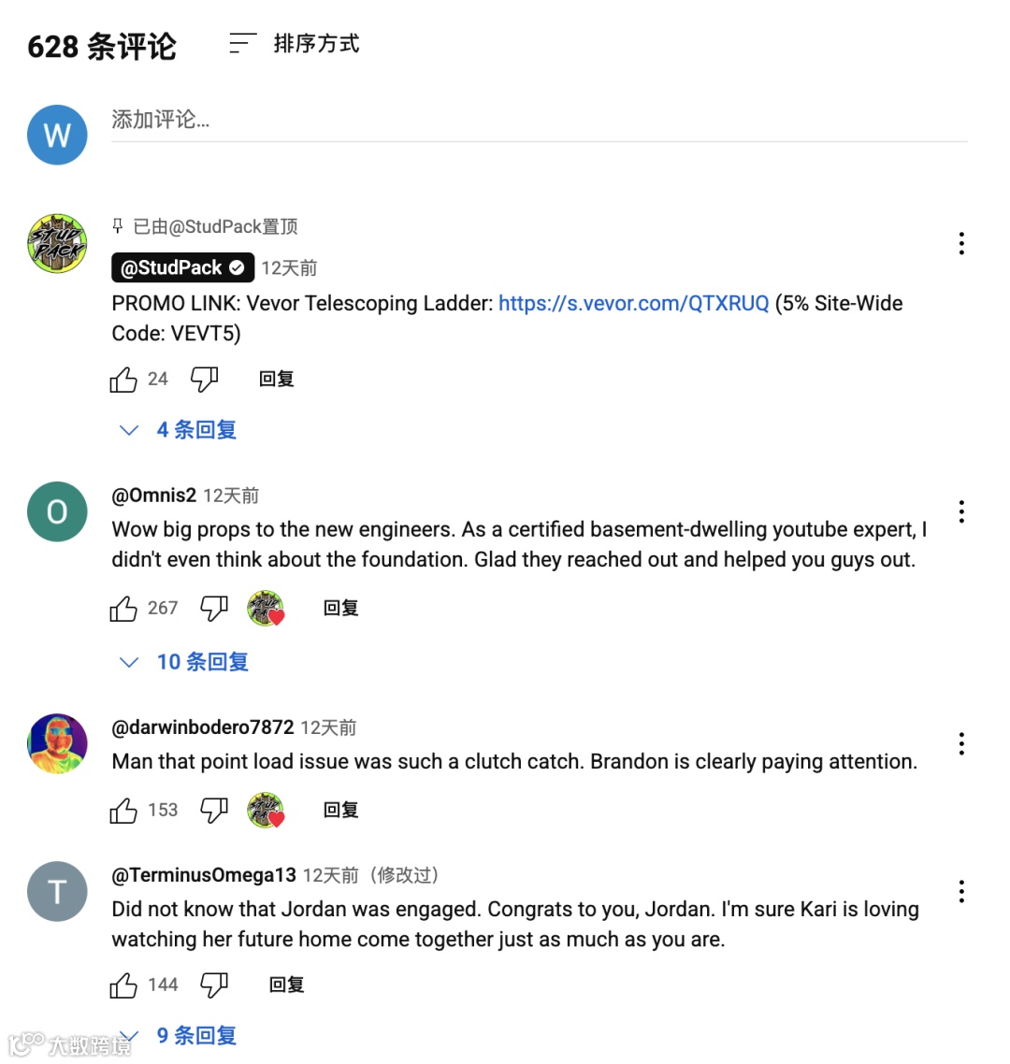The image size is (1010, 1064).
Task: Click the 添加评论 comment input field
Action: point(539,121)
